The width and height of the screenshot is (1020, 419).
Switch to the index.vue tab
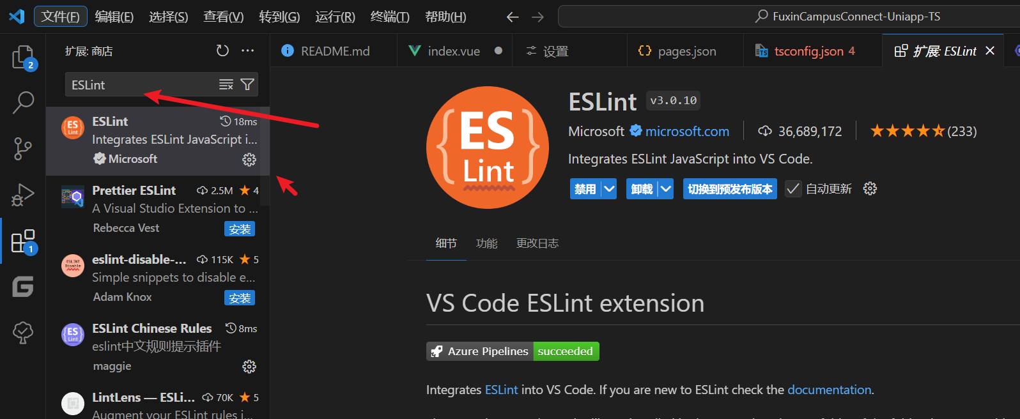click(x=454, y=50)
